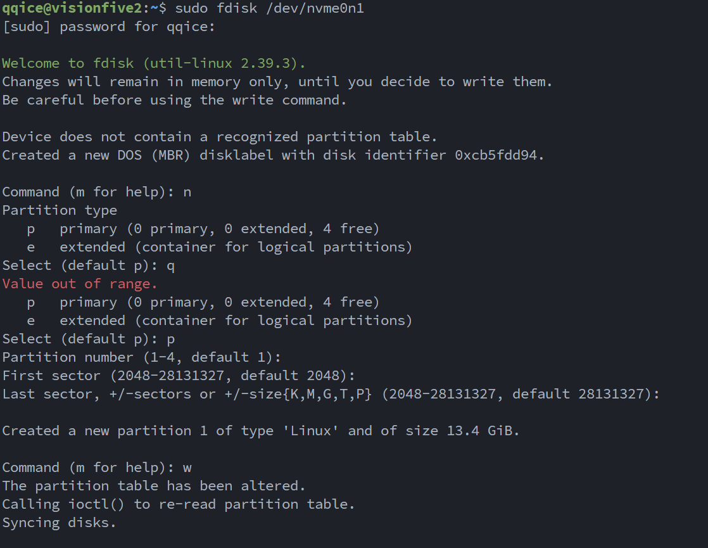Click the disk identifier 0xcb5fdd94 text

[x=500, y=155]
